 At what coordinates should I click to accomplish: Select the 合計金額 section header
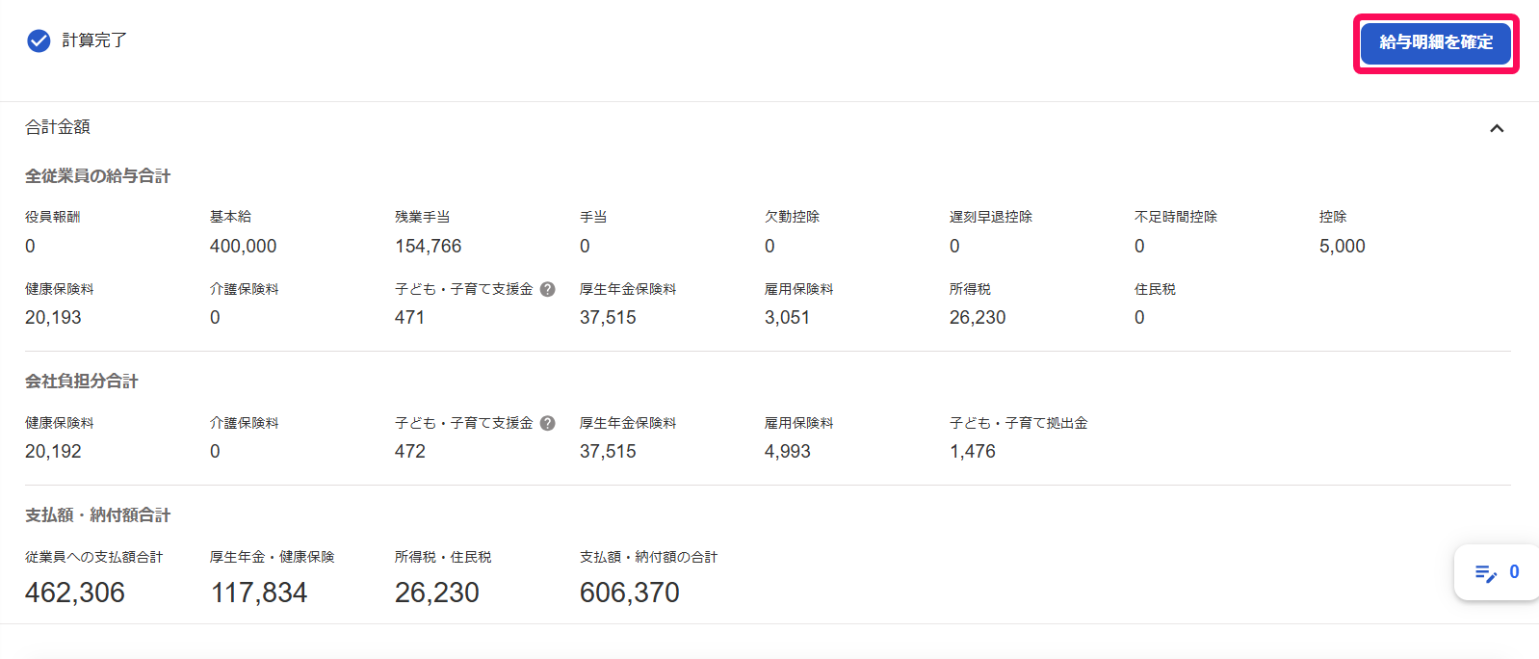coord(58,127)
